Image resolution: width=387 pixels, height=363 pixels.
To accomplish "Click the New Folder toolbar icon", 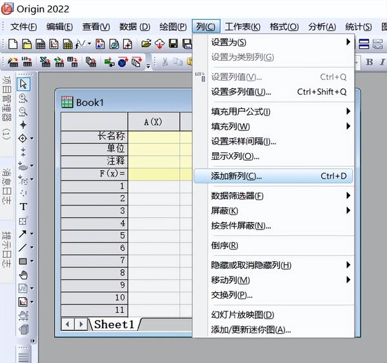I will pos(26,44).
